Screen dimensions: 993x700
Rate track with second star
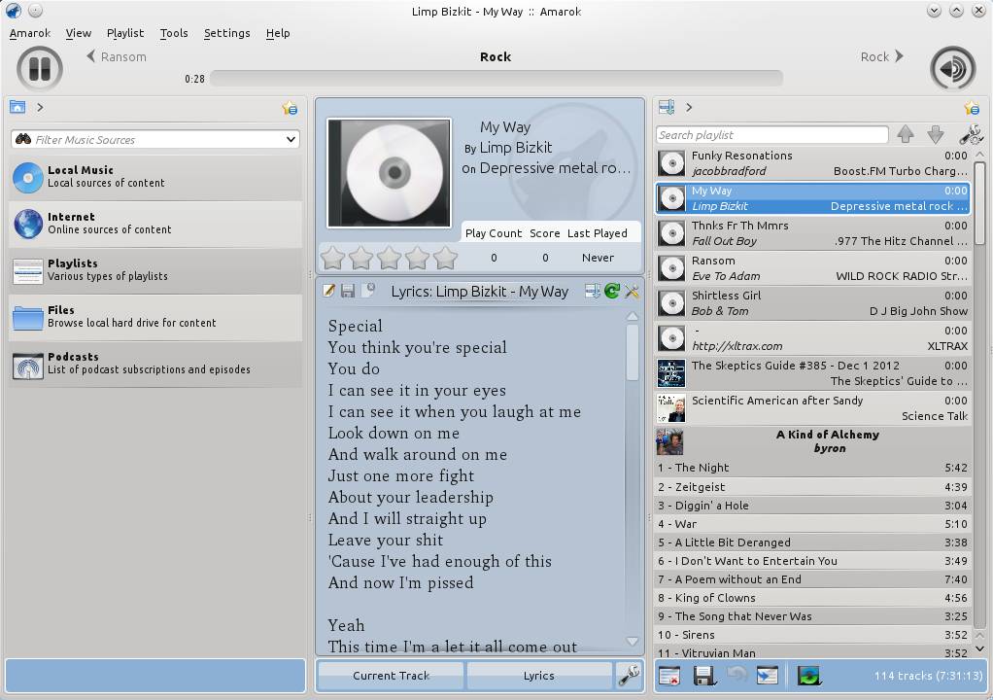pyautogui.click(x=361, y=258)
